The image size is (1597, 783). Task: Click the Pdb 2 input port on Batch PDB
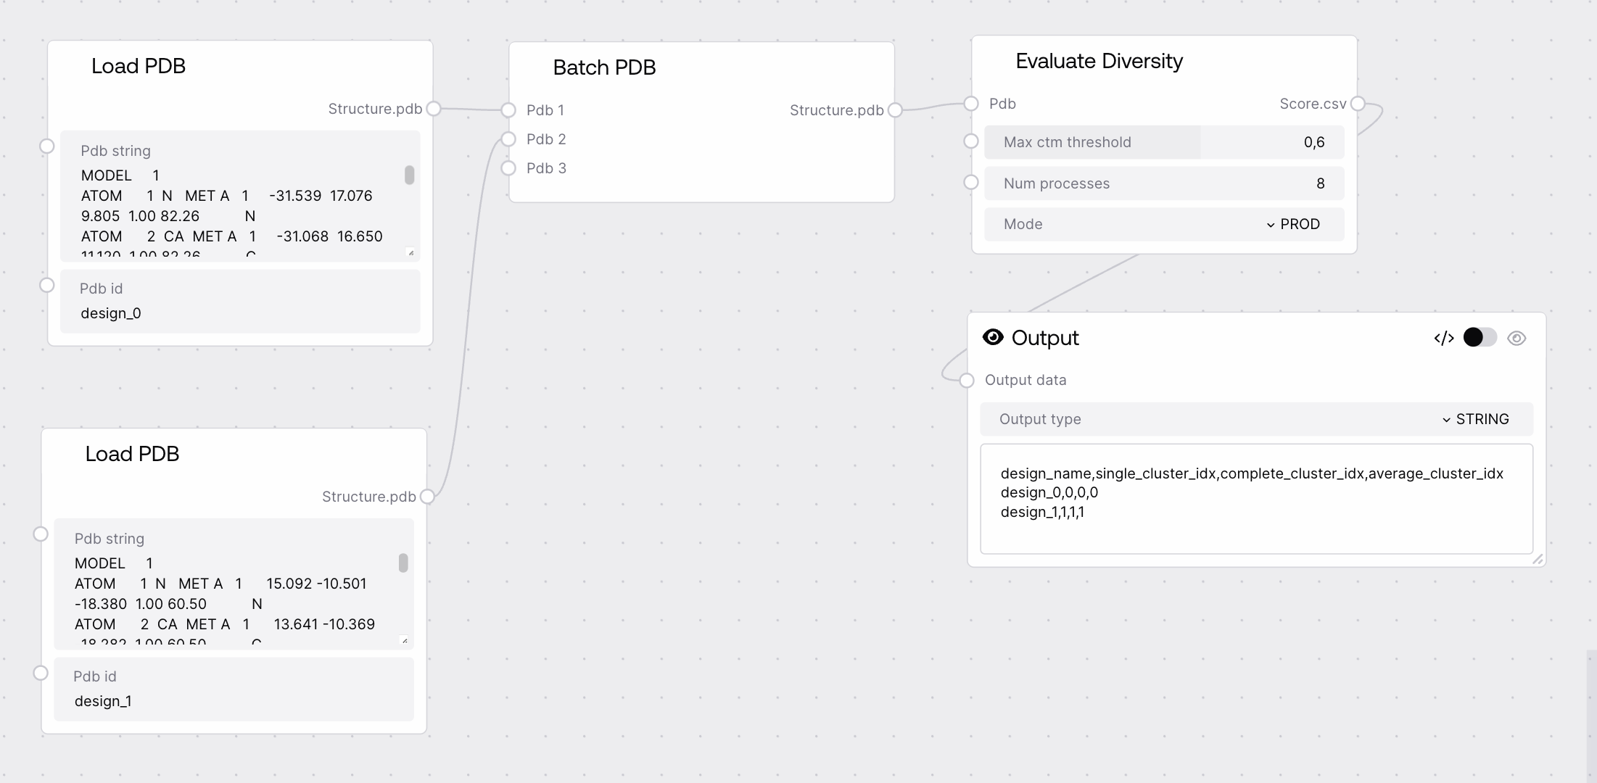pos(508,139)
